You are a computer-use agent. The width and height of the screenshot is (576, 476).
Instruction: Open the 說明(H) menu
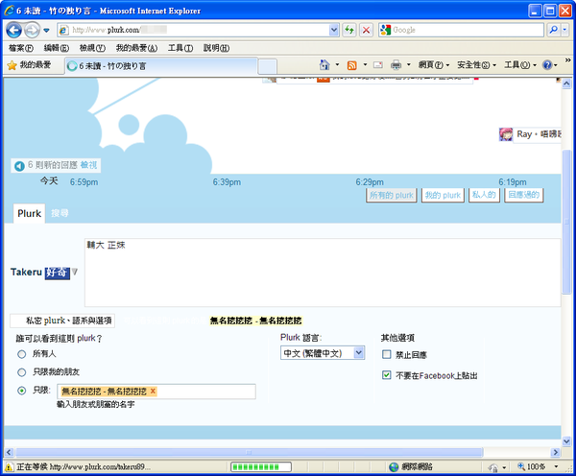(216, 48)
